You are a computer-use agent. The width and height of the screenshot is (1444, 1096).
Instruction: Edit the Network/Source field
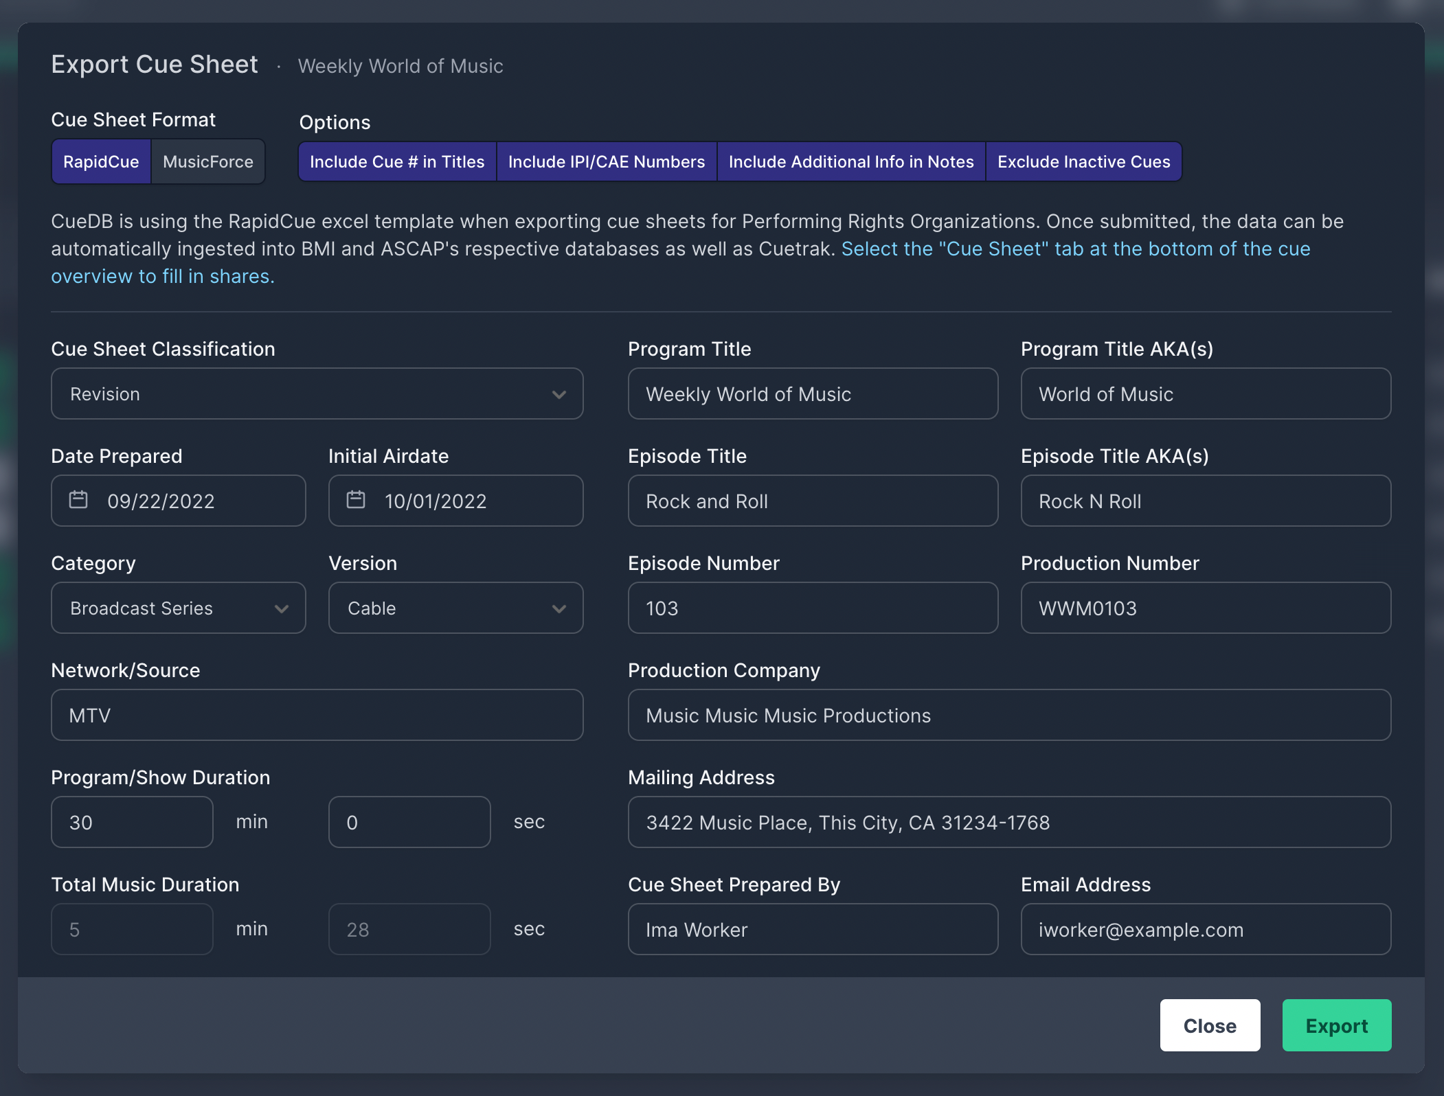coord(317,716)
